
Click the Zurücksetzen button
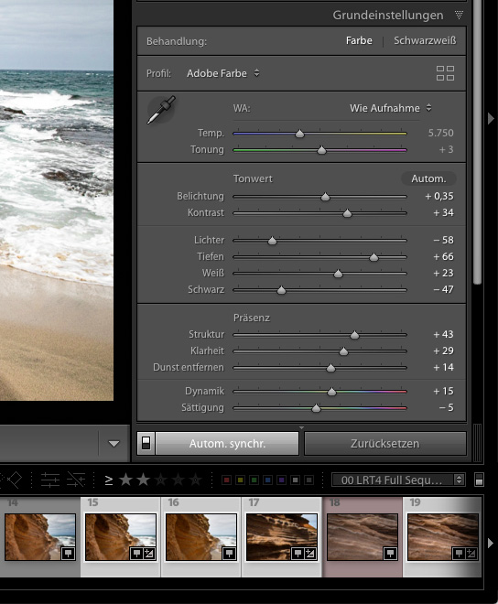[x=385, y=443]
